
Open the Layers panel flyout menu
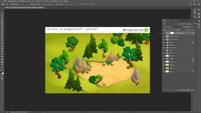(196, 20)
